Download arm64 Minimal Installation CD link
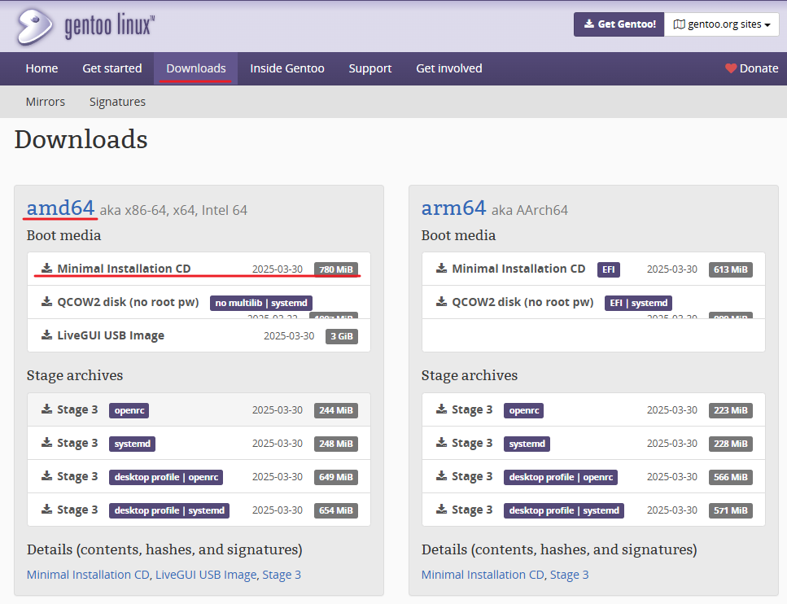Viewport: 787px width, 604px height. tap(518, 269)
